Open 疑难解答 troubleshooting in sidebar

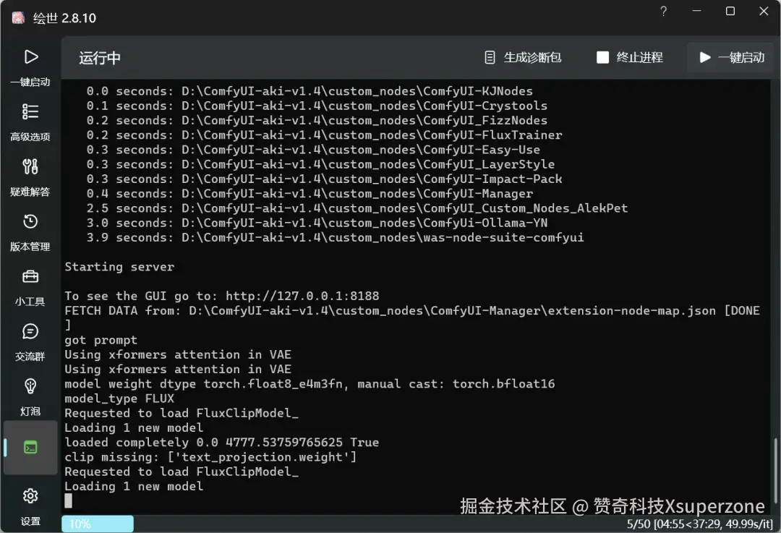pyautogui.click(x=30, y=177)
